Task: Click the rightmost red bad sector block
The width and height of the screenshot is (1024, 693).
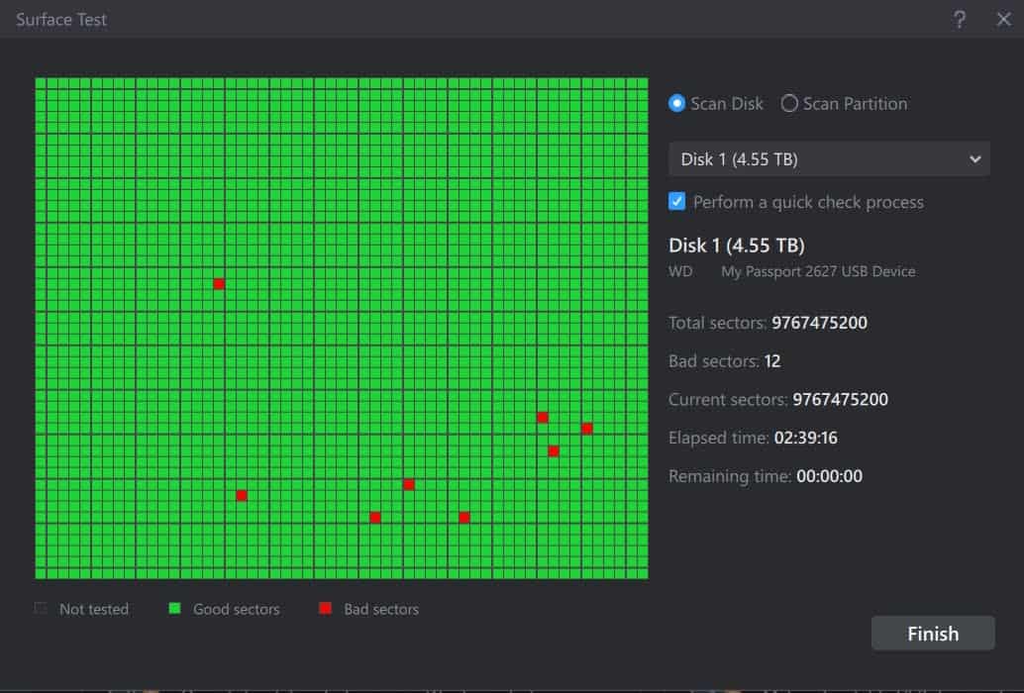Action: coord(587,429)
